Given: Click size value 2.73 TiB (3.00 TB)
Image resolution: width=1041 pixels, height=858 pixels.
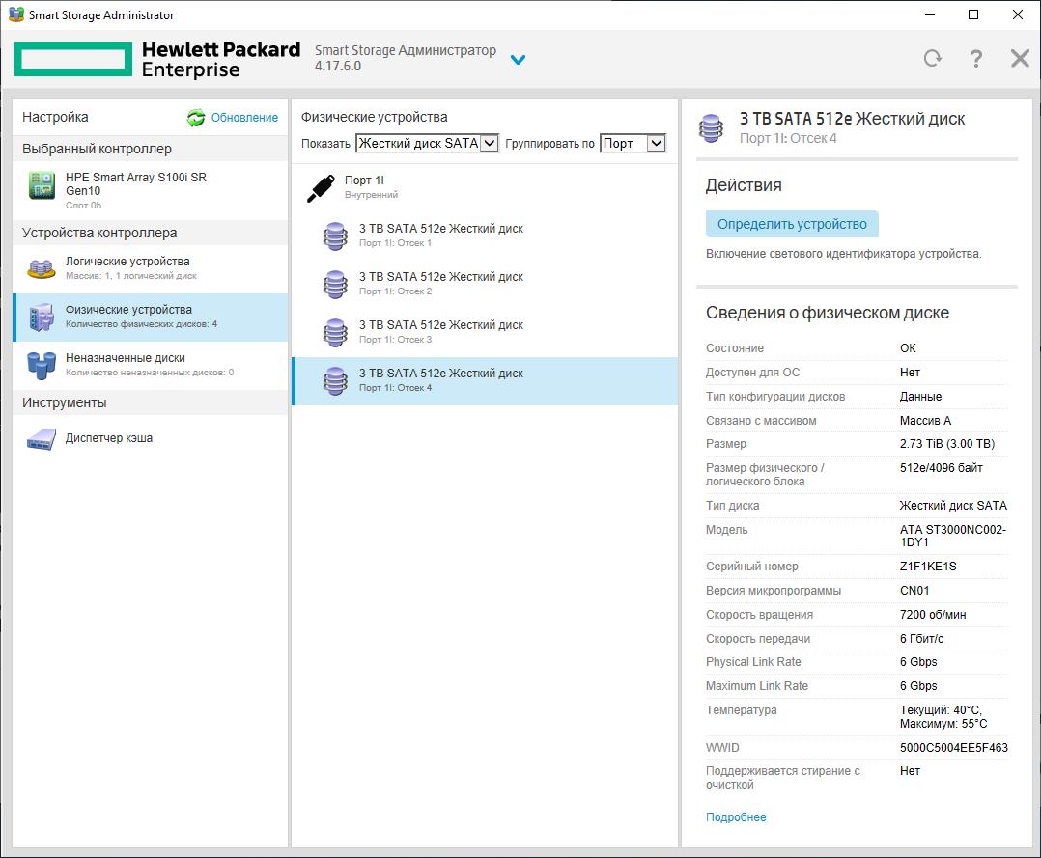Looking at the screenshot, I should pos(947,443).
